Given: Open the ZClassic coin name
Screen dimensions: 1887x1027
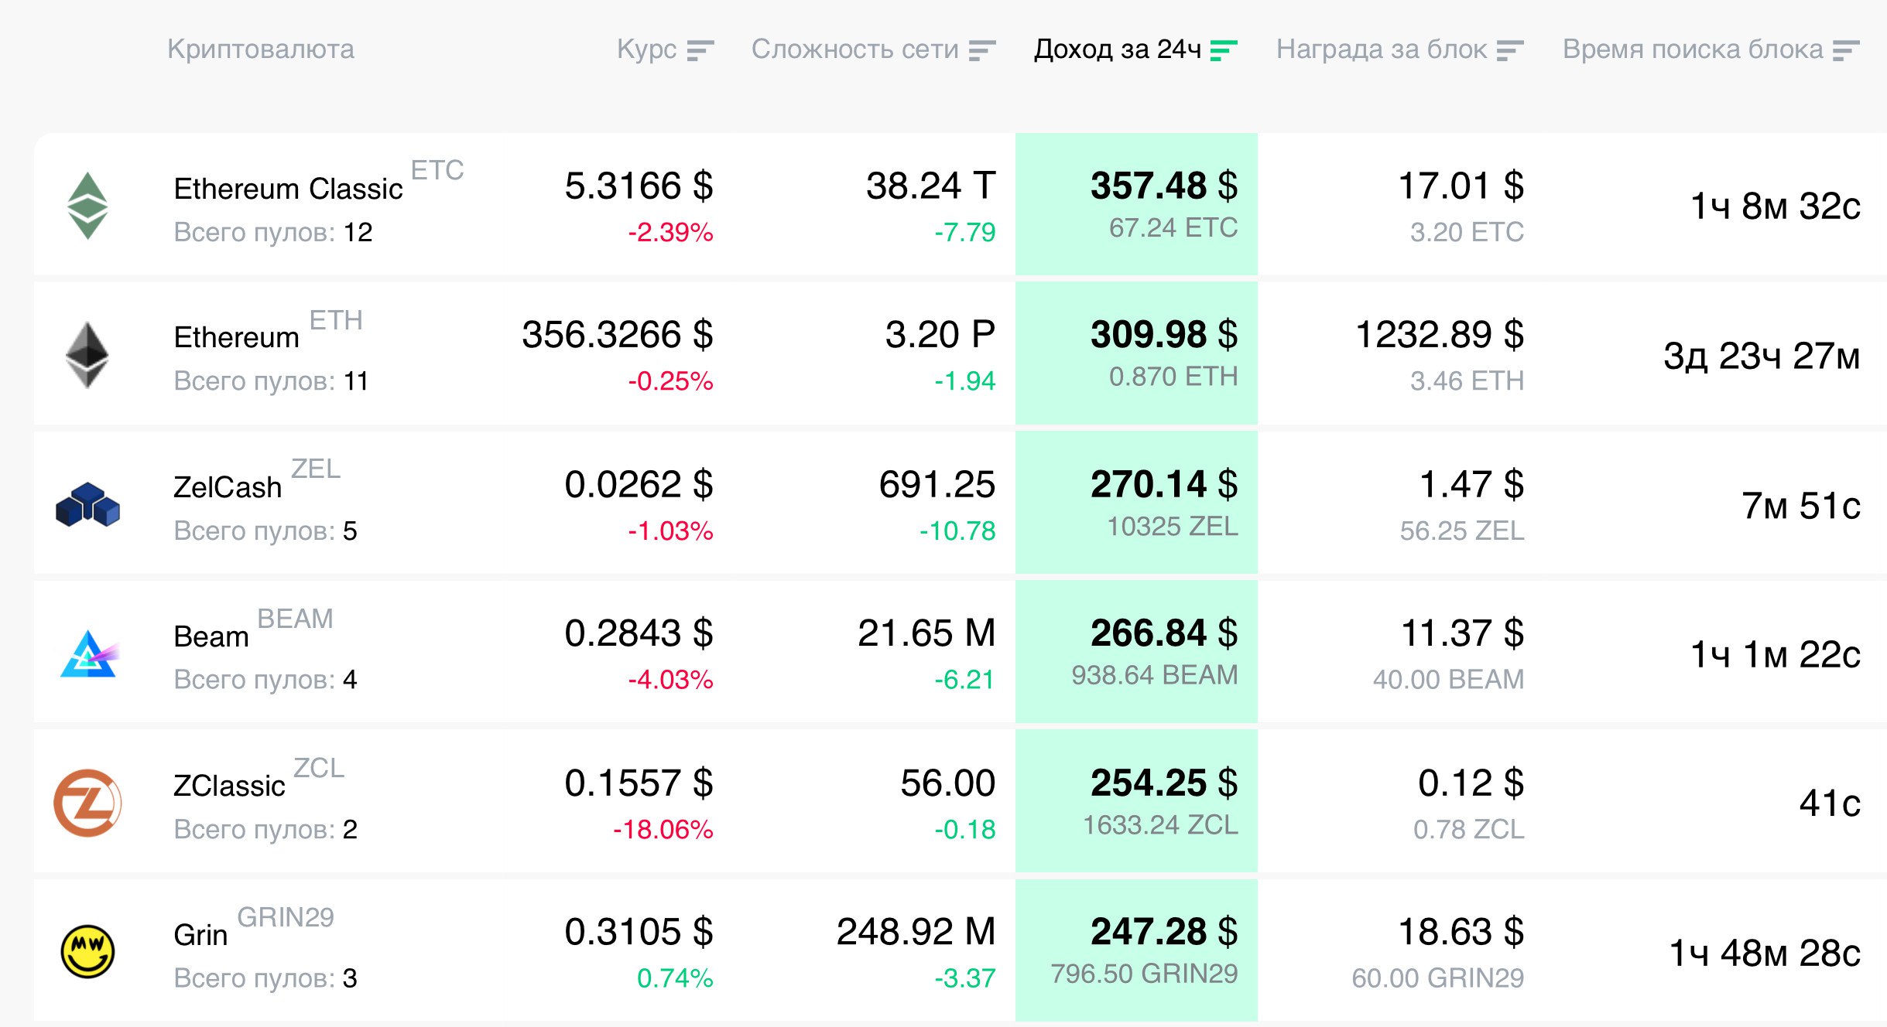Looking at the screenshot, I should (229, 786).
